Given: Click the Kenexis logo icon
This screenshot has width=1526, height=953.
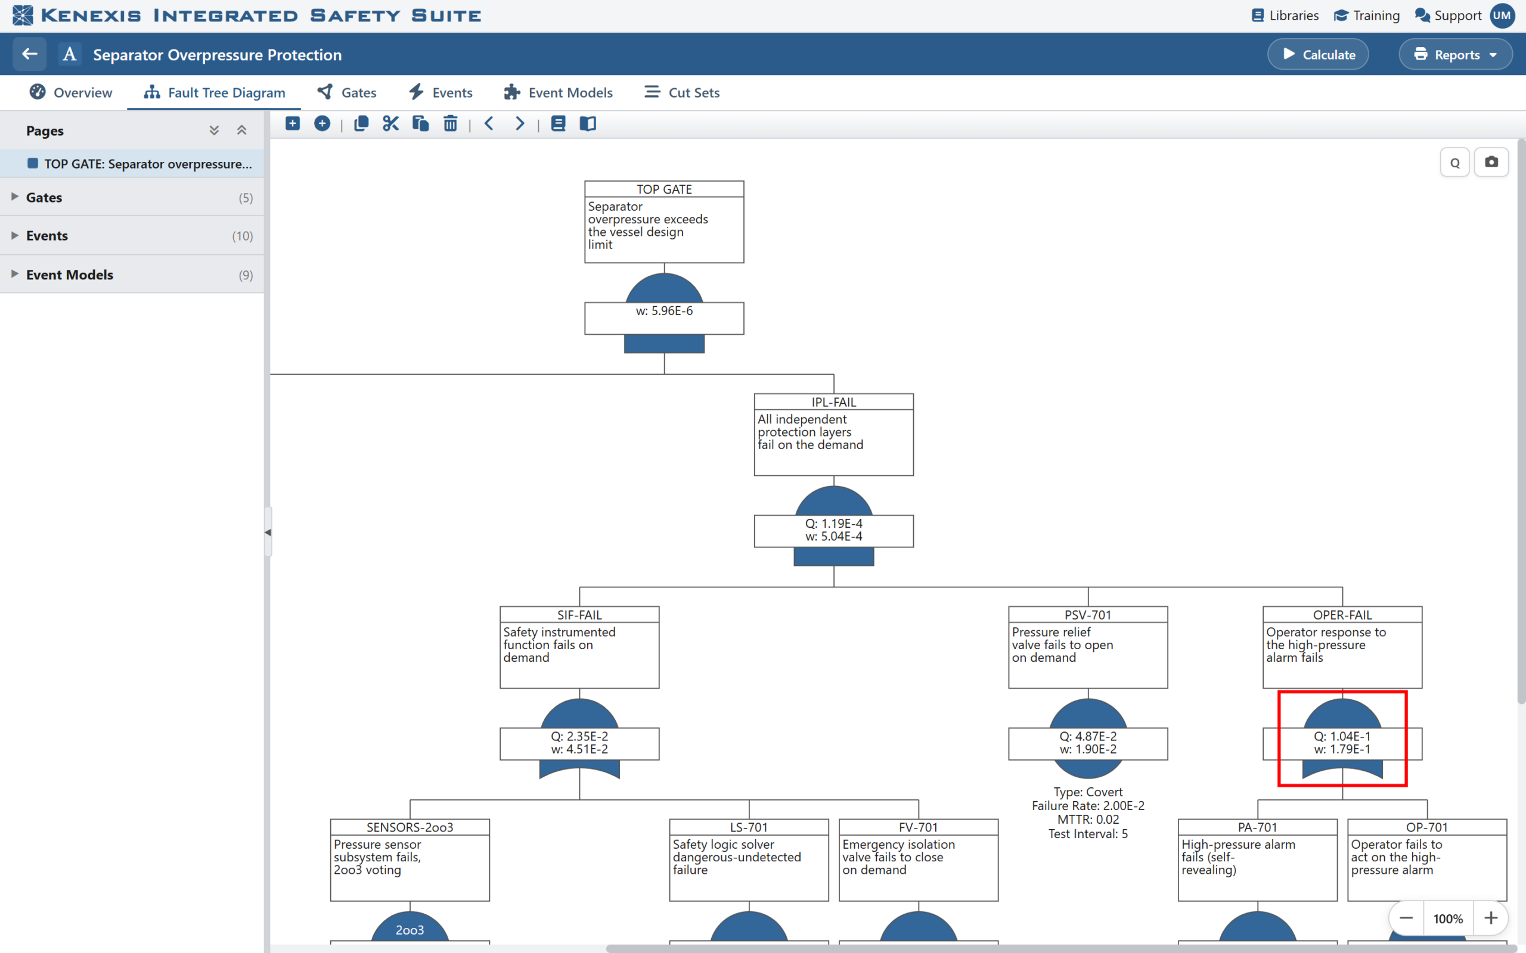Looking at the screenshot, I should (x=23, y=15).
